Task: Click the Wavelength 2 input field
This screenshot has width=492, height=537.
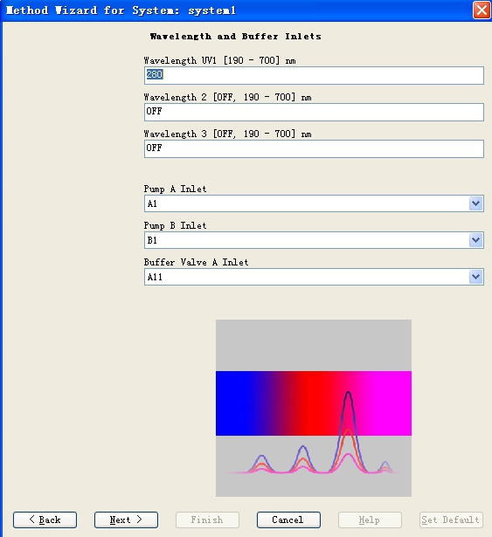Action: point(314,112)
